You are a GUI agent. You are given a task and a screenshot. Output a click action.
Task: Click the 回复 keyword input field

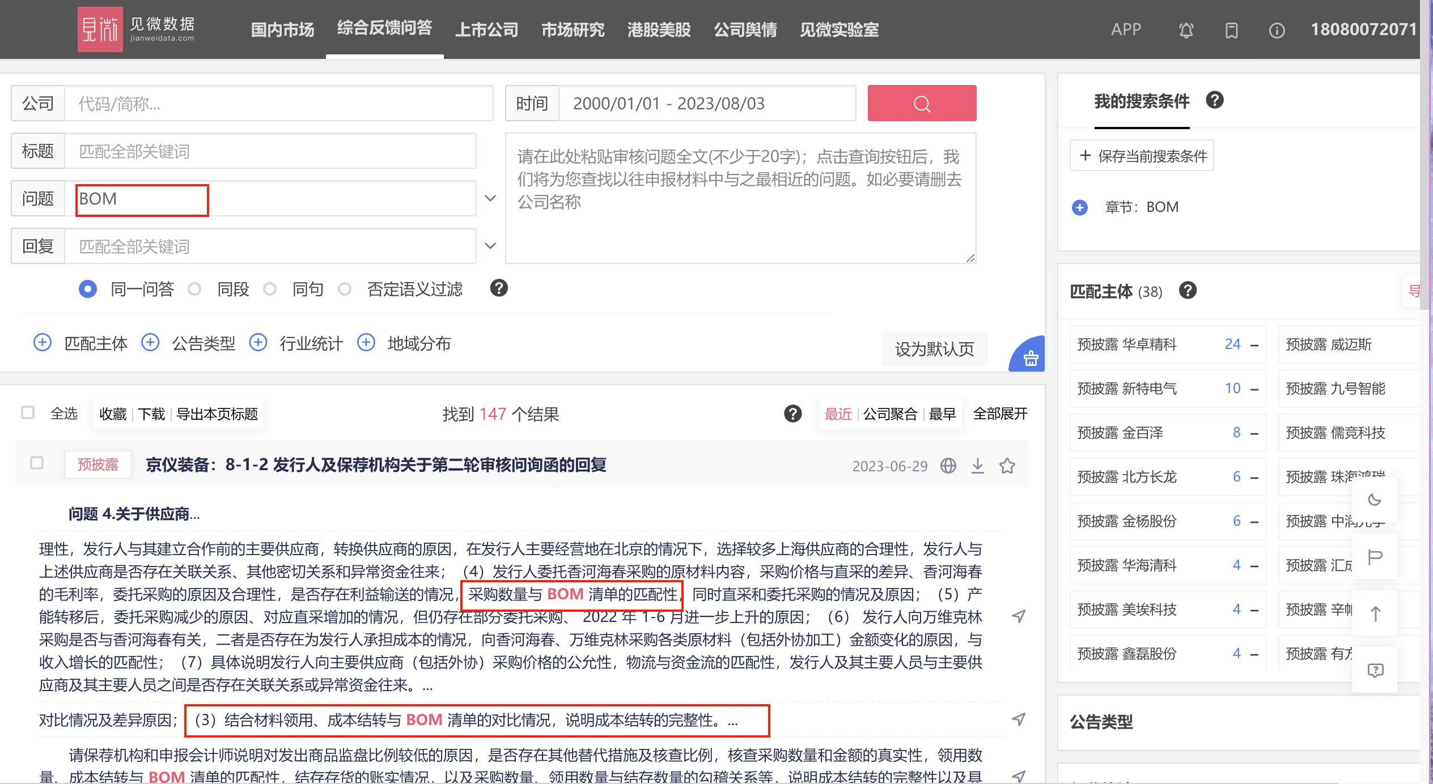pos(270,246)
